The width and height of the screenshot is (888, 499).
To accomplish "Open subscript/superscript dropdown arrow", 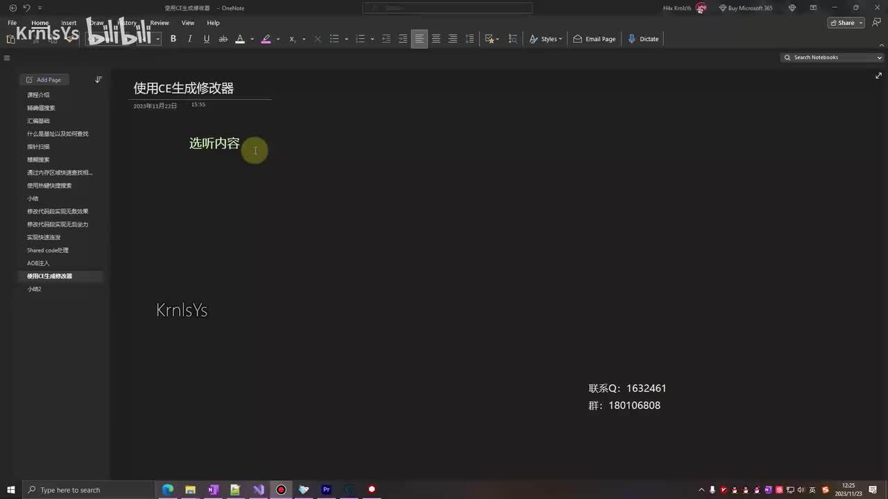I will tap(304, 39).
